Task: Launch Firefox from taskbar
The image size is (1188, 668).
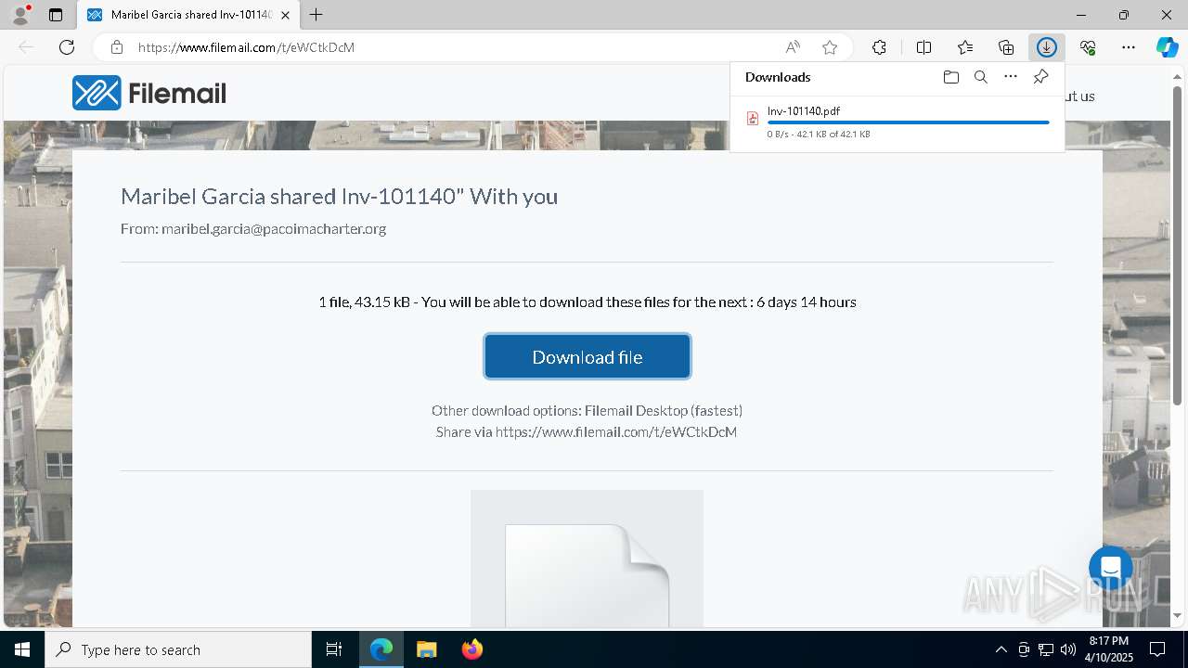Action: coord(471,649)
